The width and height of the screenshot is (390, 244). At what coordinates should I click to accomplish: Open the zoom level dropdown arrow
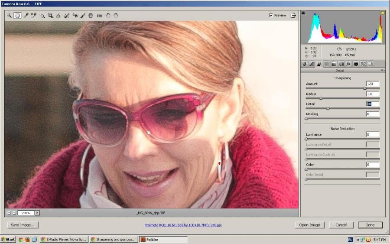37,213
